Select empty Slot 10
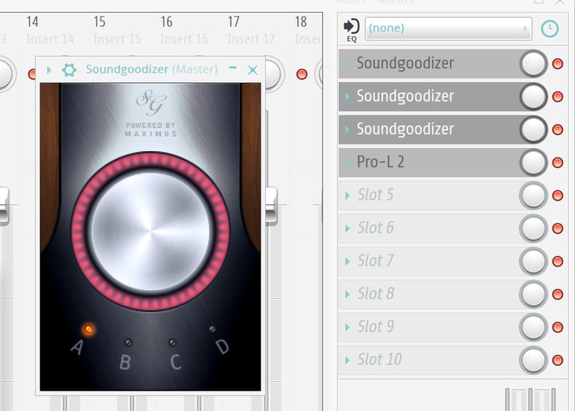This screenshot has width=575, height=411. (429, 359)
